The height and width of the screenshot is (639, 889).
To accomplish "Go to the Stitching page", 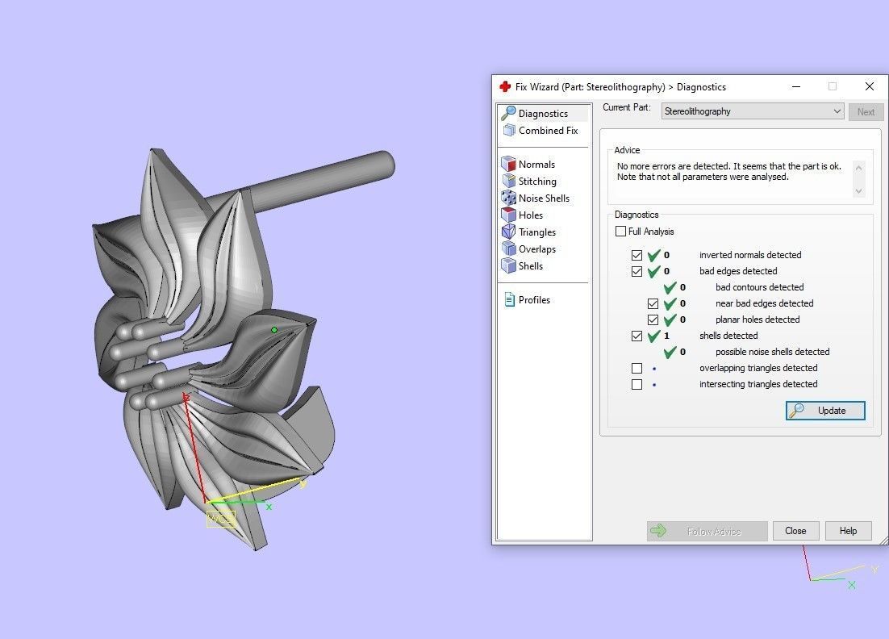I will click(537, 182).
